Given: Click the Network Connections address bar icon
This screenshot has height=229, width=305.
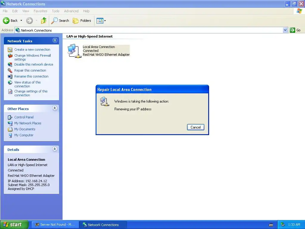Looking at the screenshot, I should pyautogui.click(x=18, y=30).
